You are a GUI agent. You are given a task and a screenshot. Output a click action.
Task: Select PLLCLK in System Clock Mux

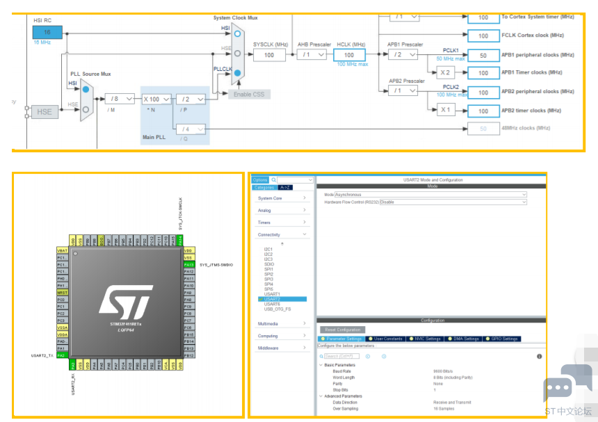238,73
